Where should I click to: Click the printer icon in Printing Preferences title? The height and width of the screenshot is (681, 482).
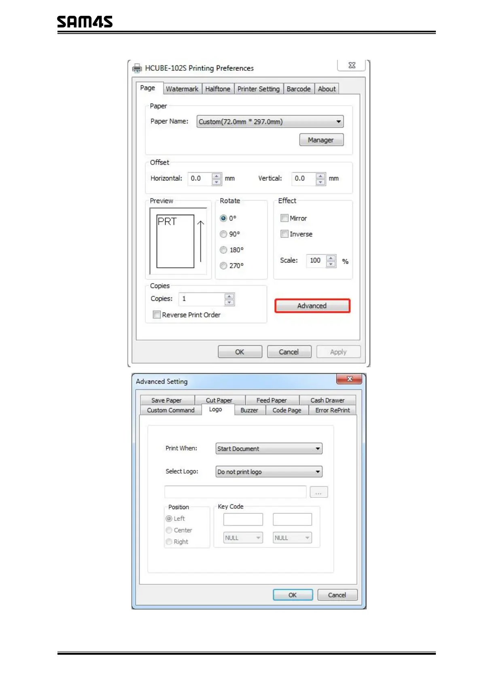pyautogui.click(x=138, y=68)
